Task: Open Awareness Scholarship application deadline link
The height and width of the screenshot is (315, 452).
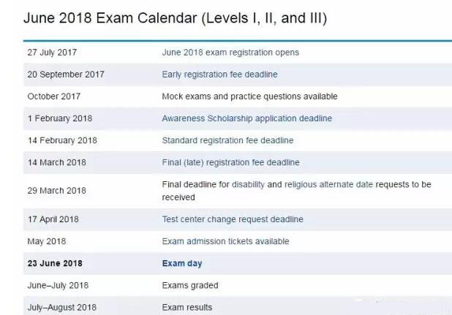Action: (246, 118)
